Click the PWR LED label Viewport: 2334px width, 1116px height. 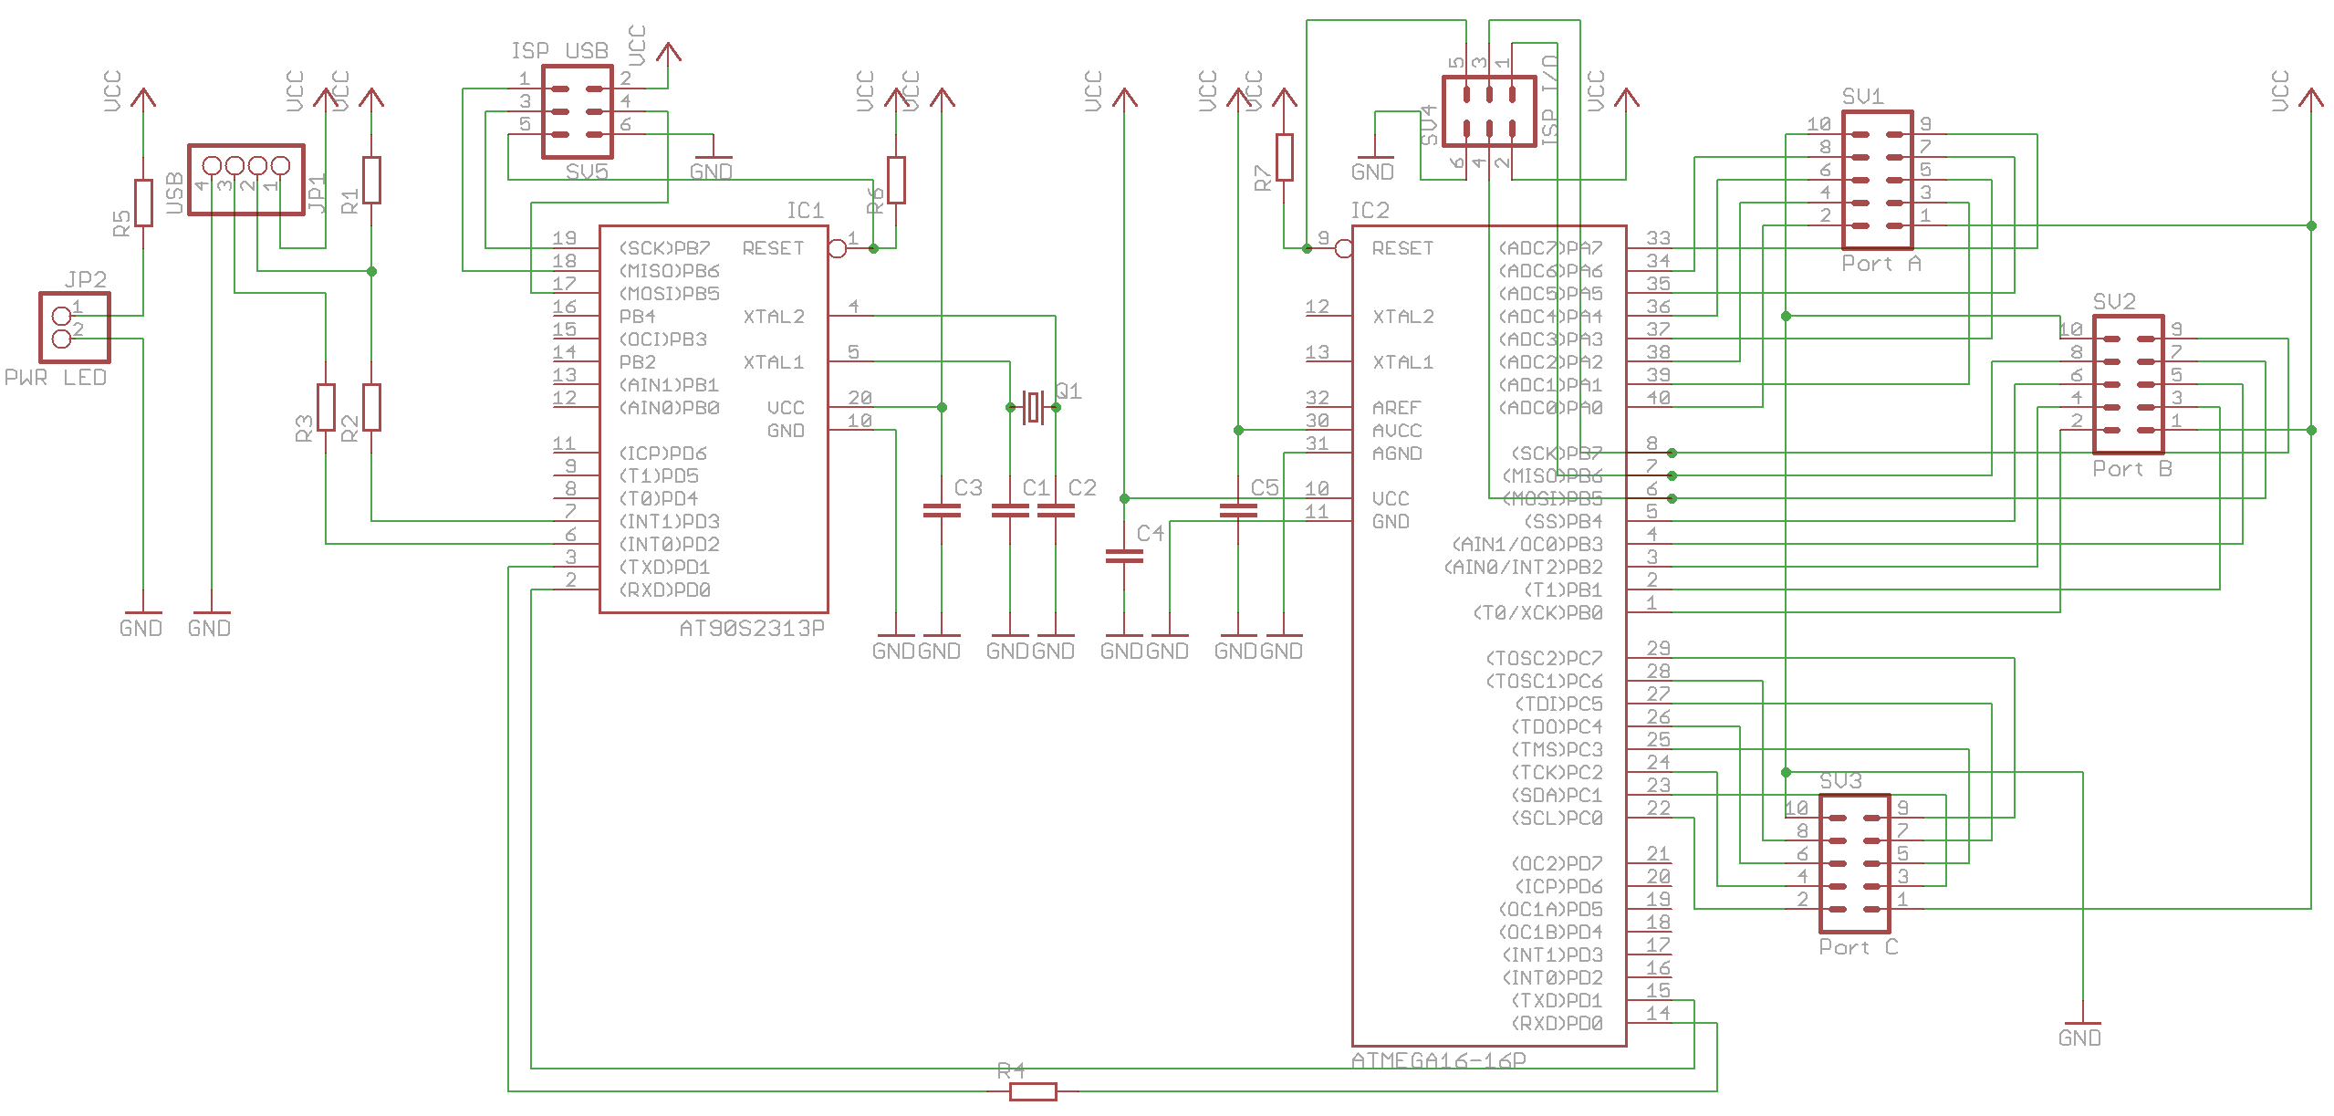pos(56,378)
